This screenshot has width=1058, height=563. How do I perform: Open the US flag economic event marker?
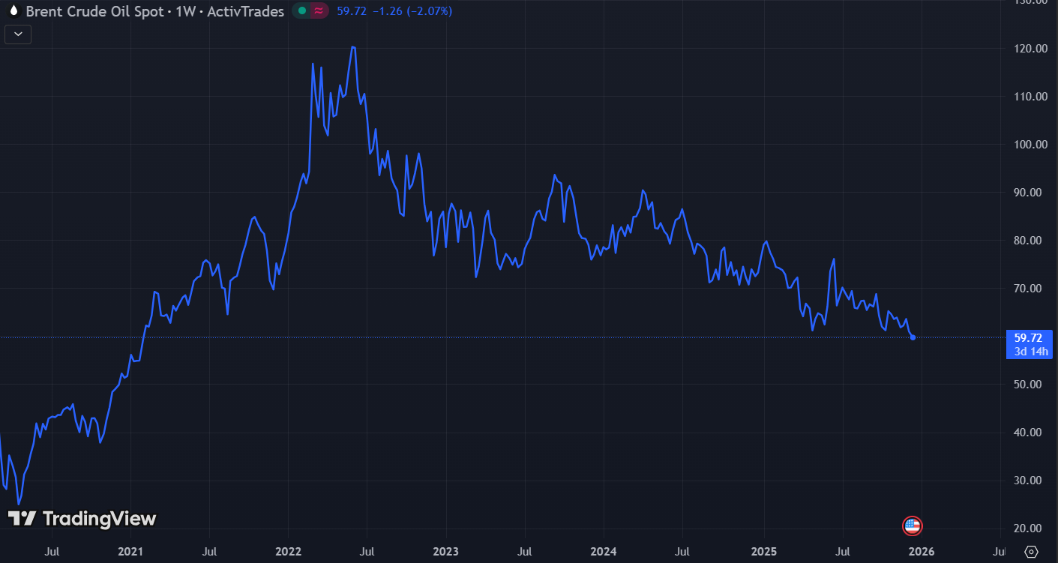pyautogui.click(x=912, y=526)
